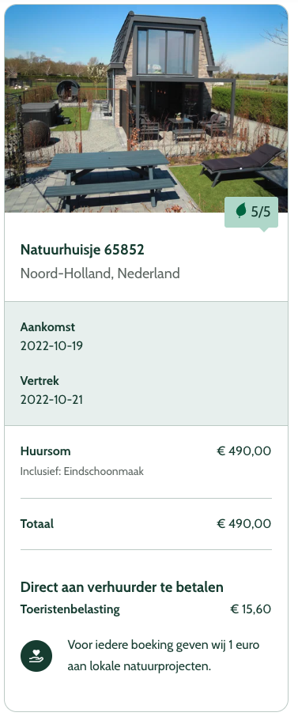298x720 pixels.
Task: Click the Totaal label
Action: pos(36,524)
